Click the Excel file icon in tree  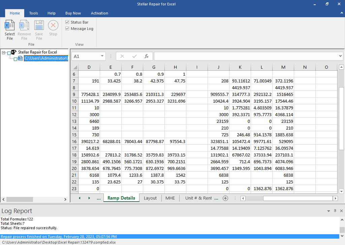(20, 58)
